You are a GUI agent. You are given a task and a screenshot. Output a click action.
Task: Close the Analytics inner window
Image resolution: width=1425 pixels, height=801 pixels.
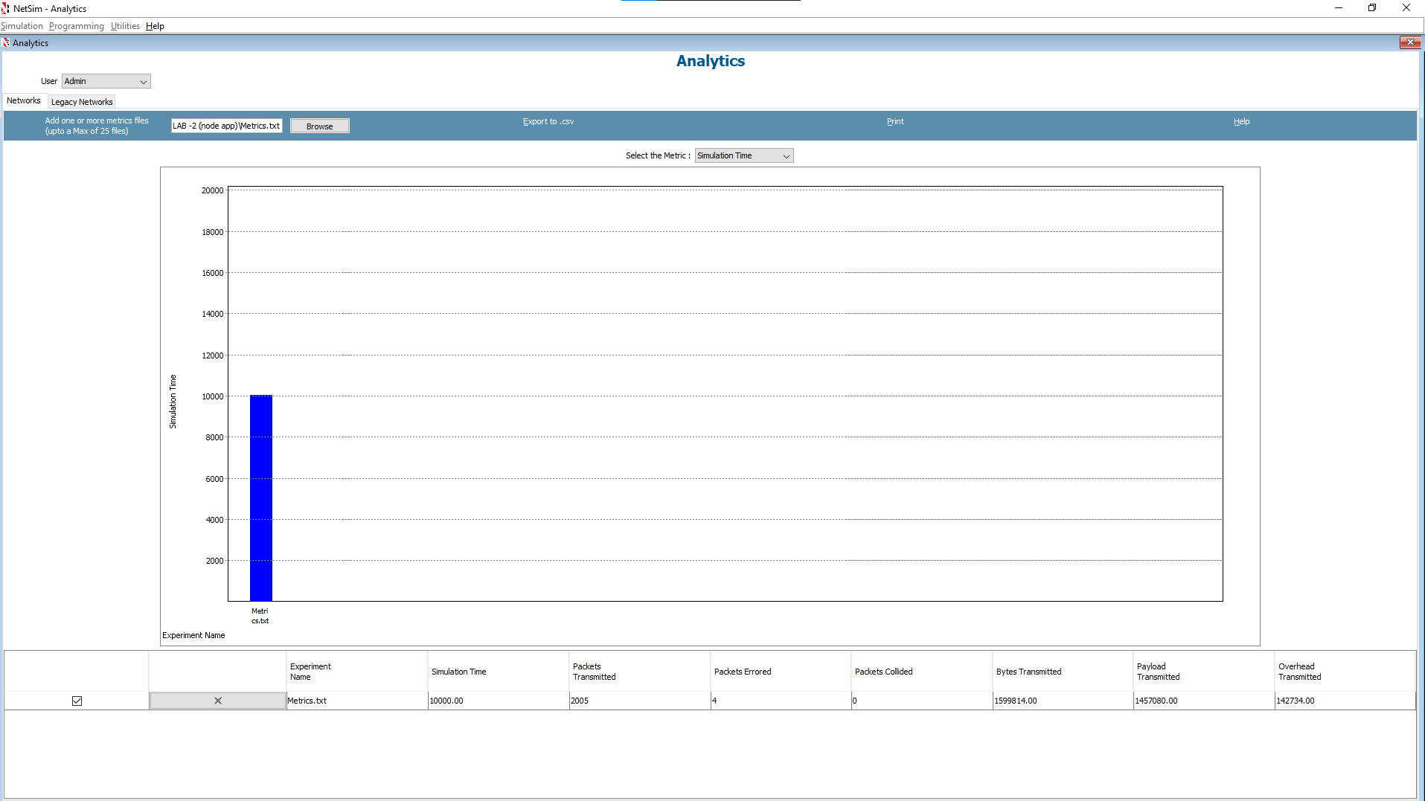(1409, 42)
